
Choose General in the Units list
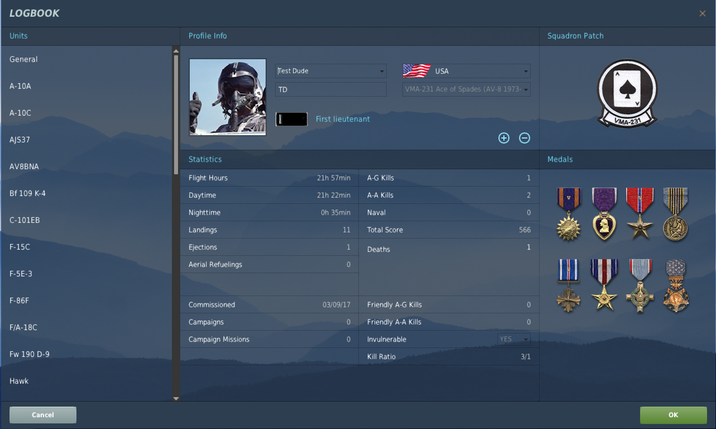point(23,59)
